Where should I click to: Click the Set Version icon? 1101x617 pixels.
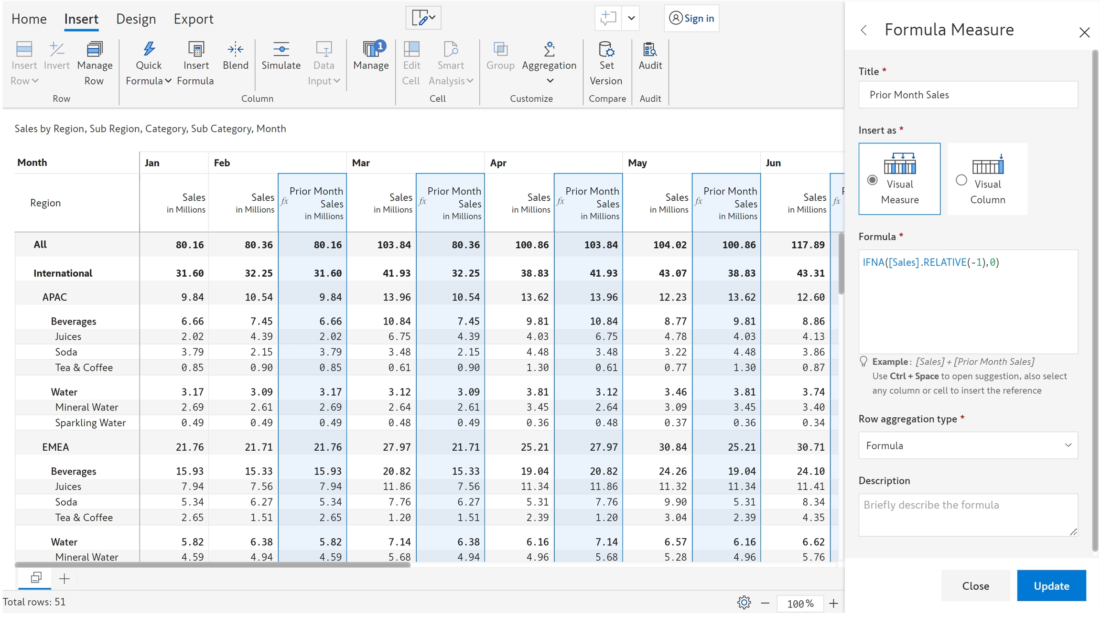(x=606, y=49)
